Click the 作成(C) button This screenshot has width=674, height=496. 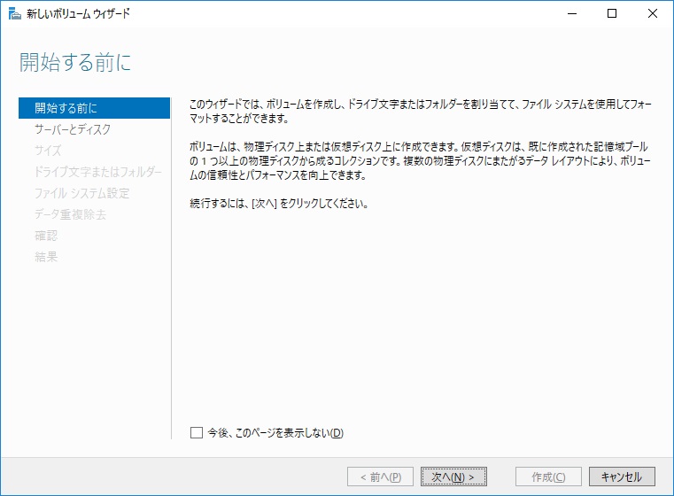pyautogui.click(x=548, y=477)
